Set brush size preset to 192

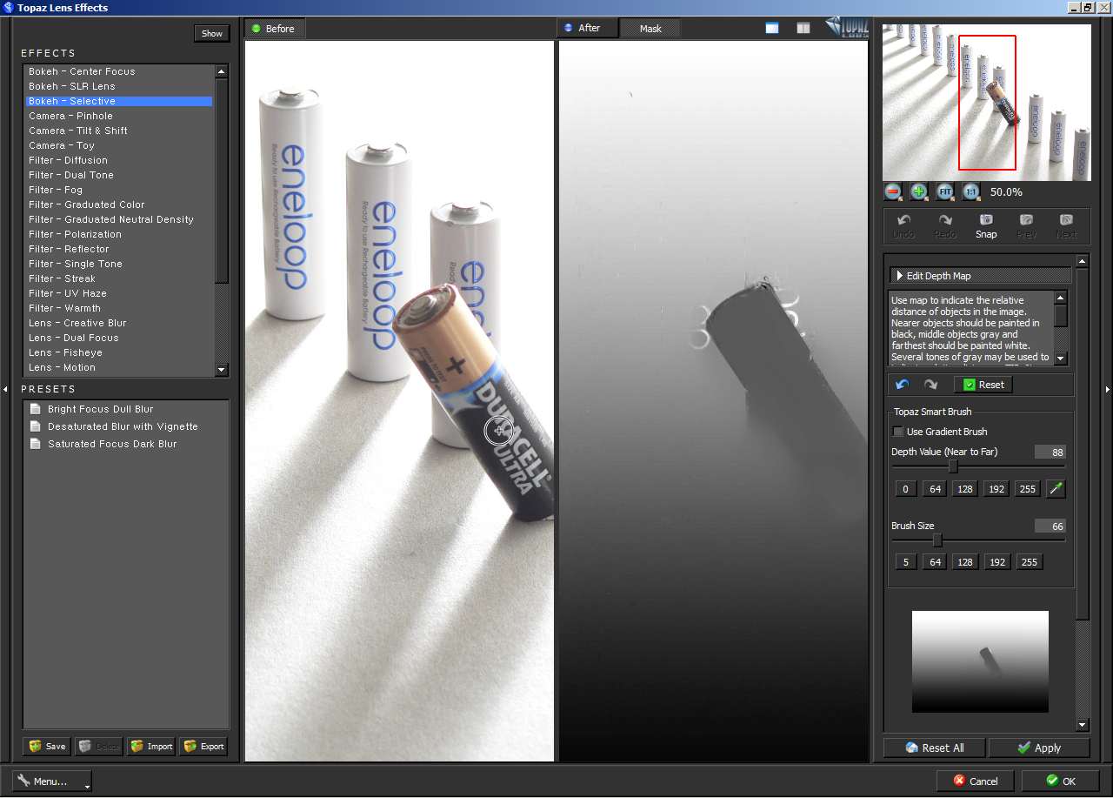(x=996, y=562)
